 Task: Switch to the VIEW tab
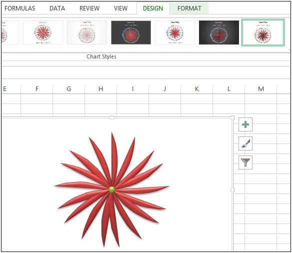click(120, 8)
